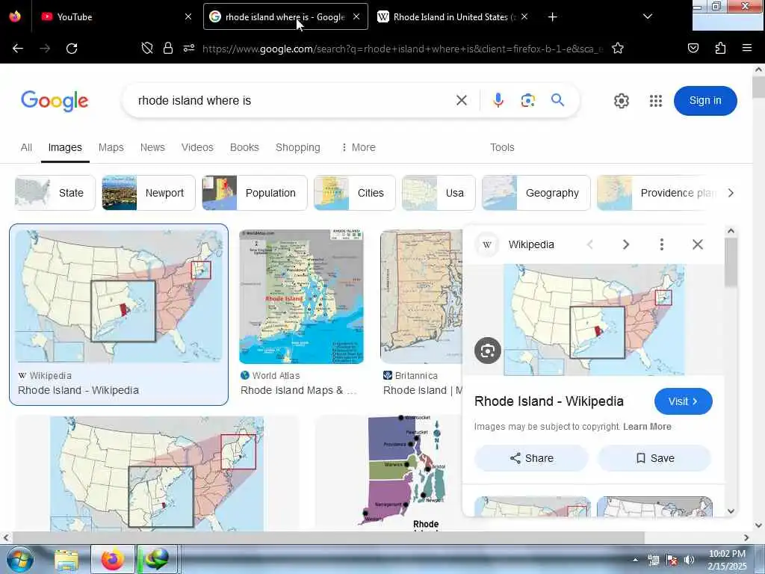Screen dimensions: 765x574
Task: Select the Newport filter chip
Action: [x=149, y=193]
